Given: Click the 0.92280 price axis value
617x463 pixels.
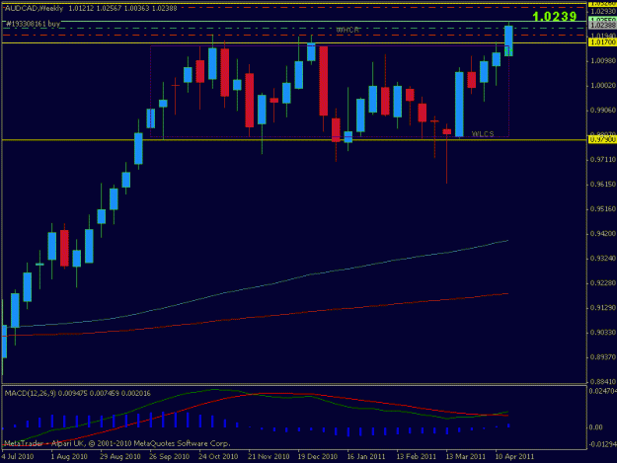Looking at the screenshot, I should tap(603, 283).
